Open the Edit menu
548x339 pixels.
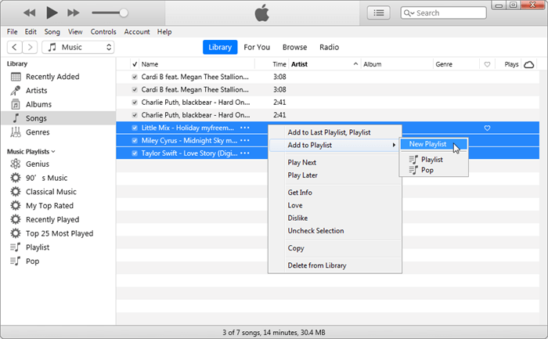31,32
